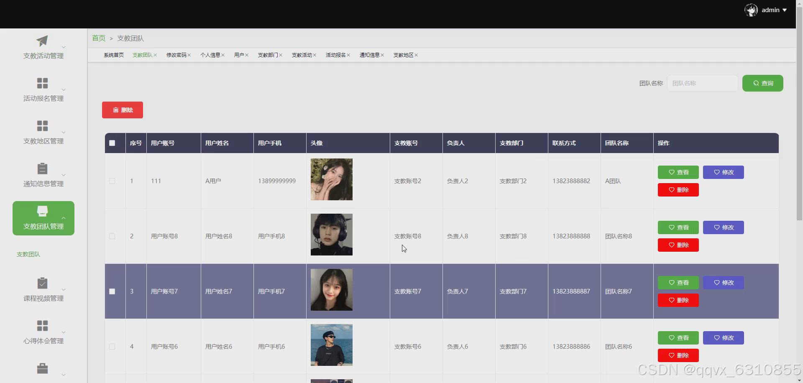Image resolution: width=803 pixels, height=383 pixels.
Task: Click the red batch 删除 button above table
Action: [x=123, y=110]
